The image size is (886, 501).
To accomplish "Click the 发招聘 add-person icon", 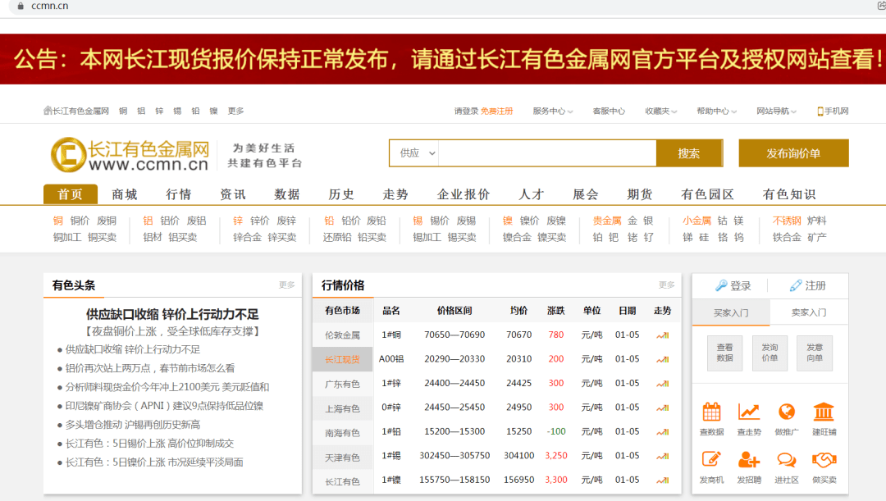I will click(x=748, y=458).
